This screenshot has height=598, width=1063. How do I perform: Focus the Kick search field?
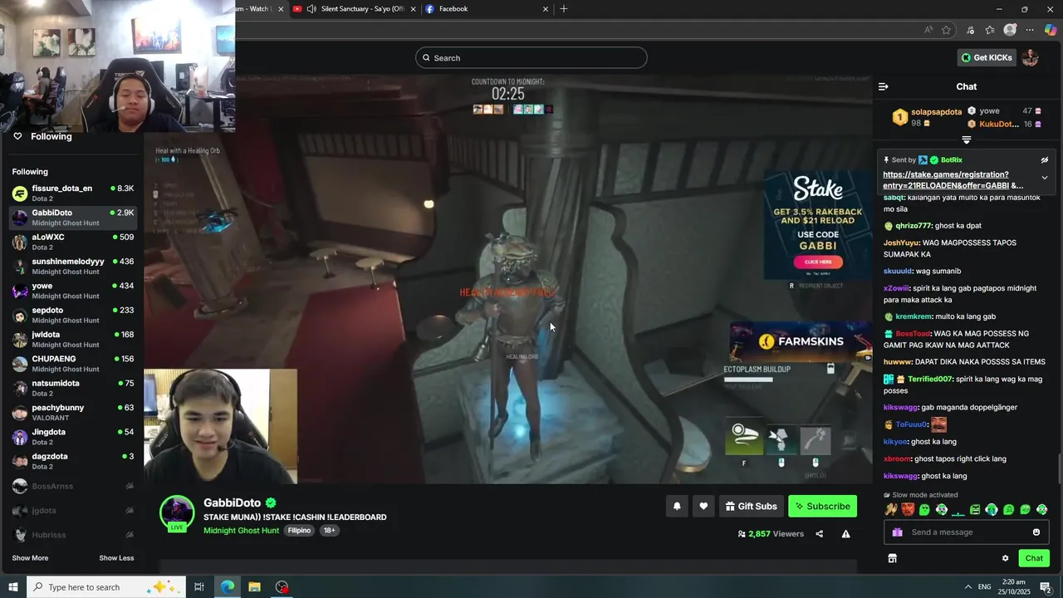tap(531, 57)
